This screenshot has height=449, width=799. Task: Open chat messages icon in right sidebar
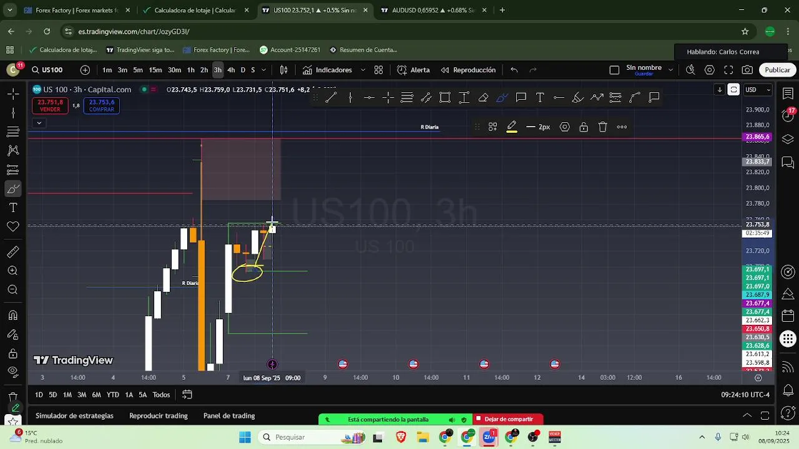tap(788, 163)
